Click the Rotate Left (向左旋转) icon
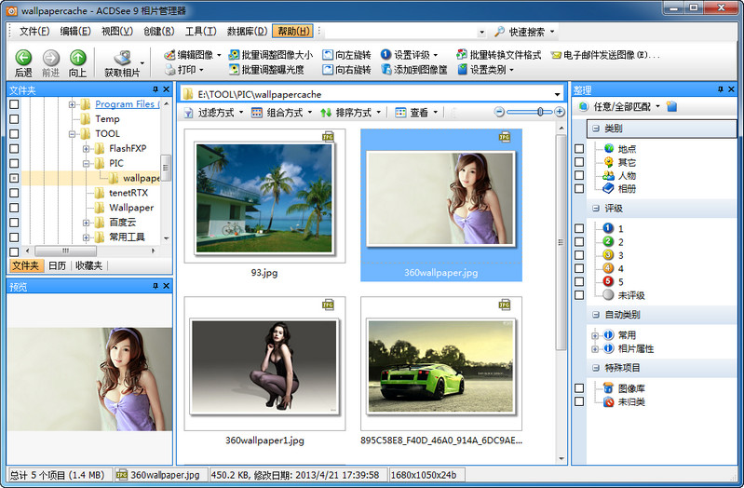 (328, 55)
